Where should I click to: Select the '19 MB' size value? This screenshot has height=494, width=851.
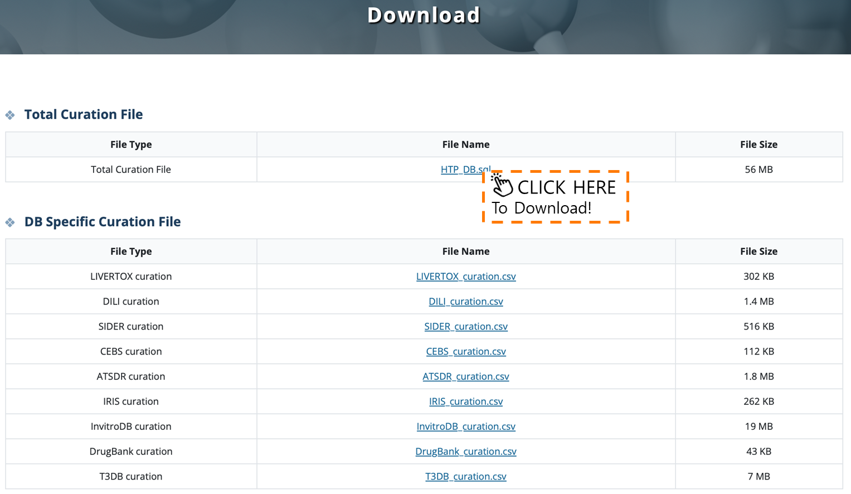pyautogui.click(x=759, y=427)
